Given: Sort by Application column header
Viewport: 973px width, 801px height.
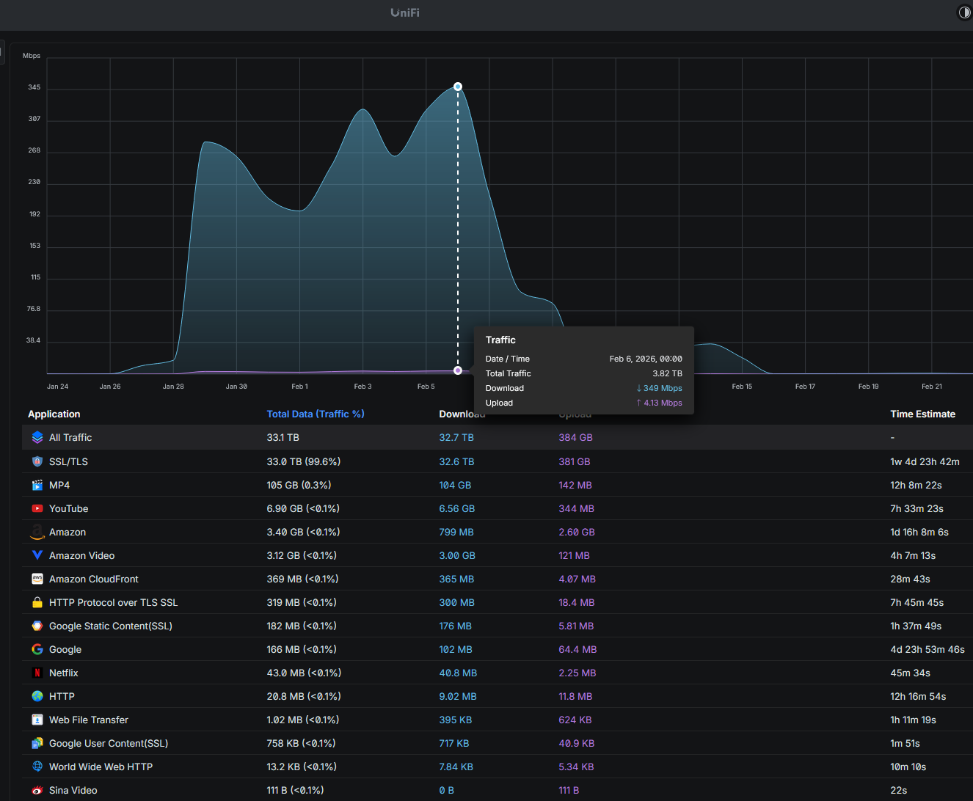Looking at the screenshot, I should click(x=54, y=414).
